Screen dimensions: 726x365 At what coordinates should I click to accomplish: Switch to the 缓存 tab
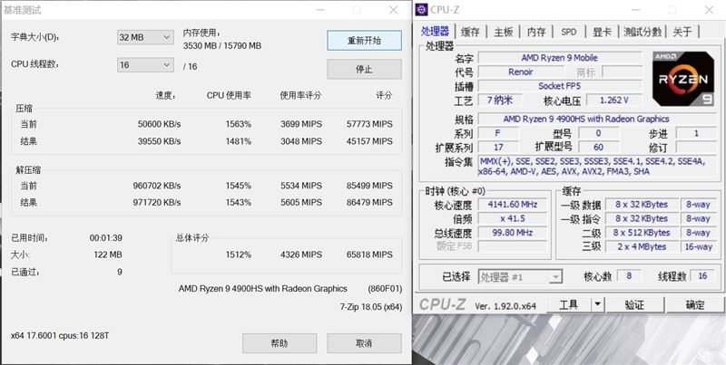click(x=470, y=32)
